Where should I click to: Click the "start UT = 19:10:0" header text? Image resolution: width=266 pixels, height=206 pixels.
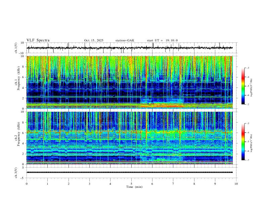(x=162, y=40)
